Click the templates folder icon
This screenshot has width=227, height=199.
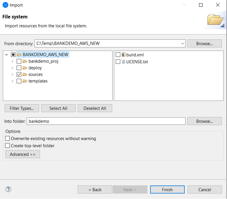(25, 81)
